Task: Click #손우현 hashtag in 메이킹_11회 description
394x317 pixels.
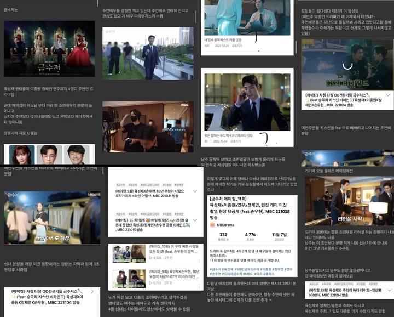Action: (216, 274)
